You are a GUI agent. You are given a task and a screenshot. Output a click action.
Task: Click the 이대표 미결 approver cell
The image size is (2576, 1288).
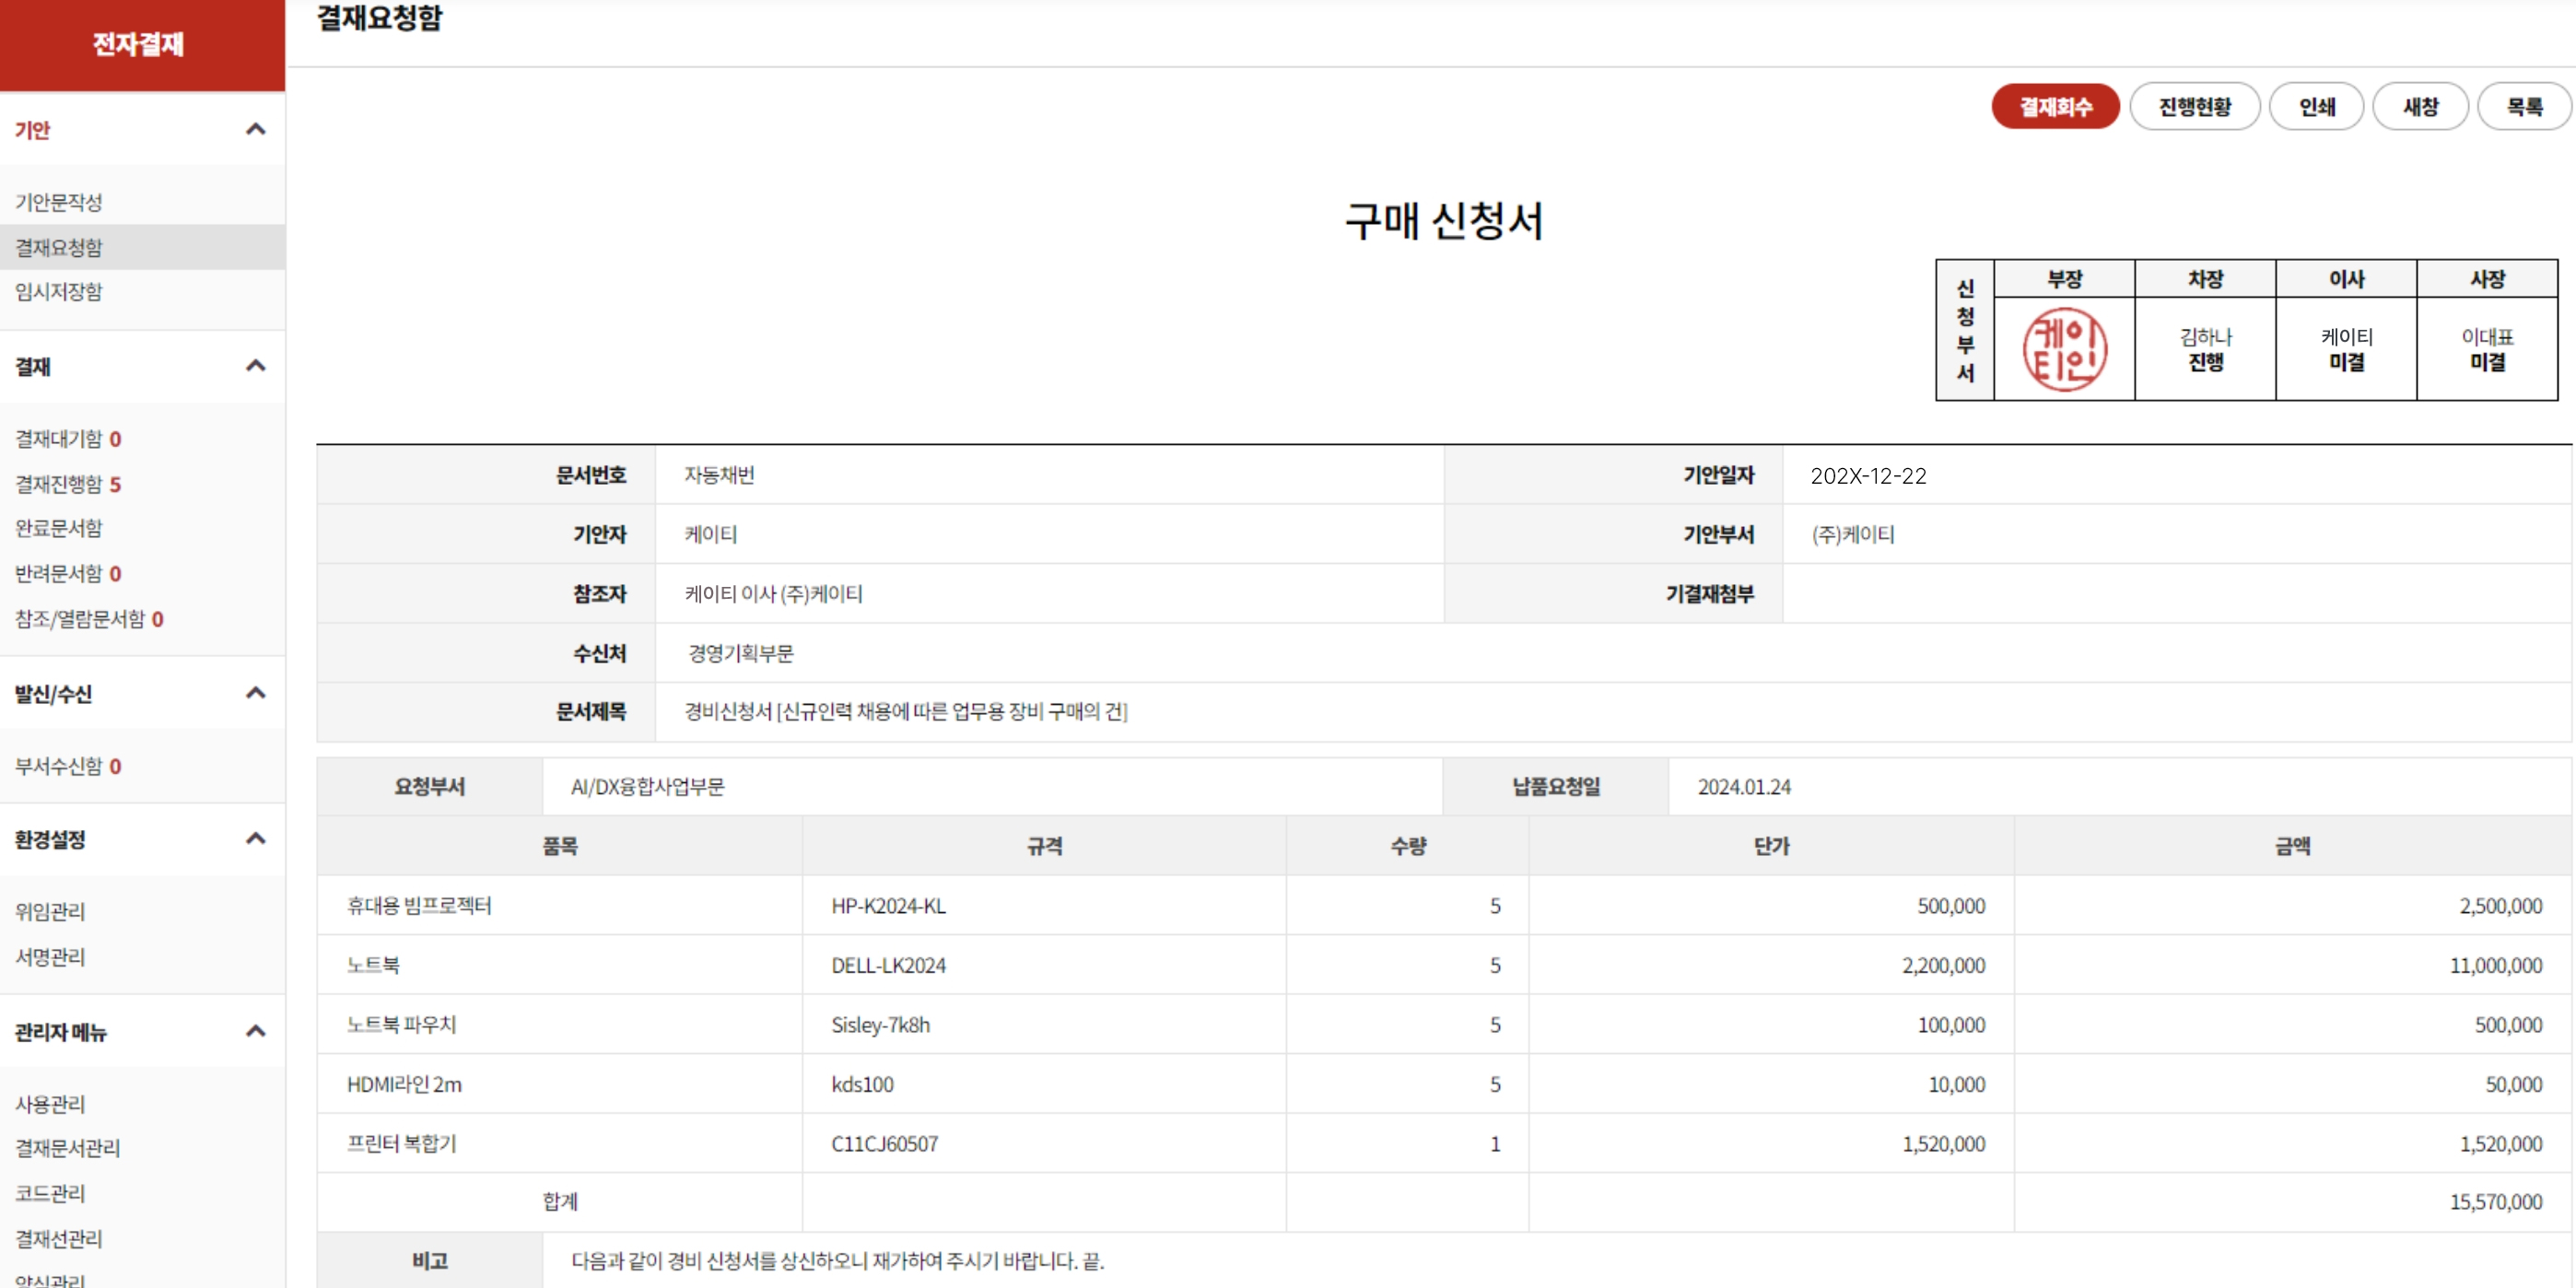pyautogui.click(x=2487, y=349)
